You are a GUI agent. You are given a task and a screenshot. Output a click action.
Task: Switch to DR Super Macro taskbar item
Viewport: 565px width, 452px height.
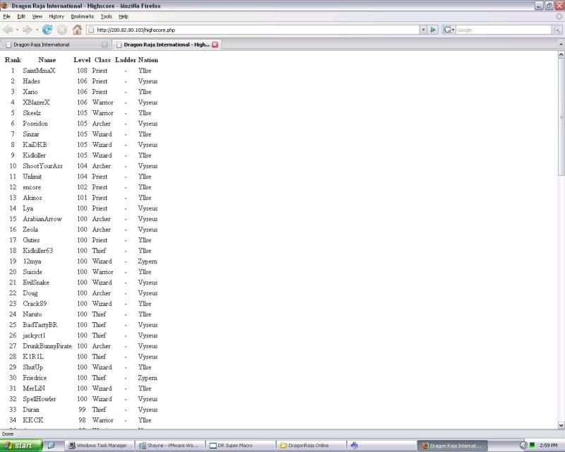tap(241, 446)
